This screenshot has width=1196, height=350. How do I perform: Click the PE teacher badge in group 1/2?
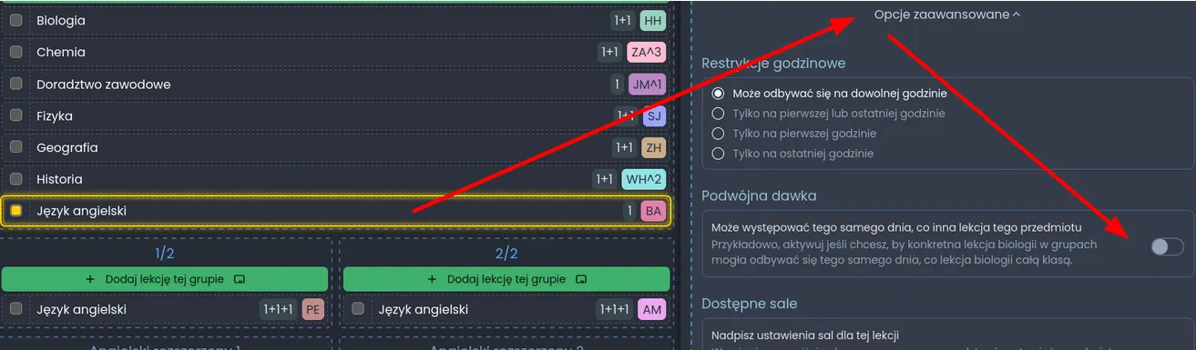pyautogui.click(x=313, y=309)
